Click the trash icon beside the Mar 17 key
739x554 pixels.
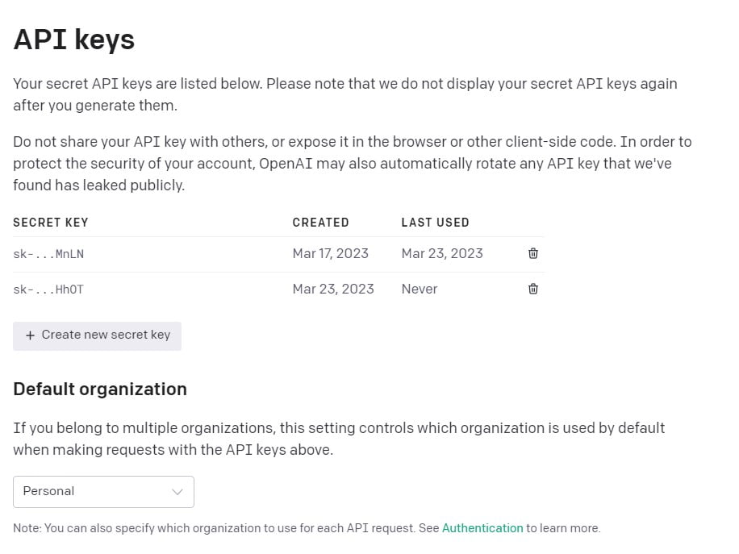[x=532, y=253]
